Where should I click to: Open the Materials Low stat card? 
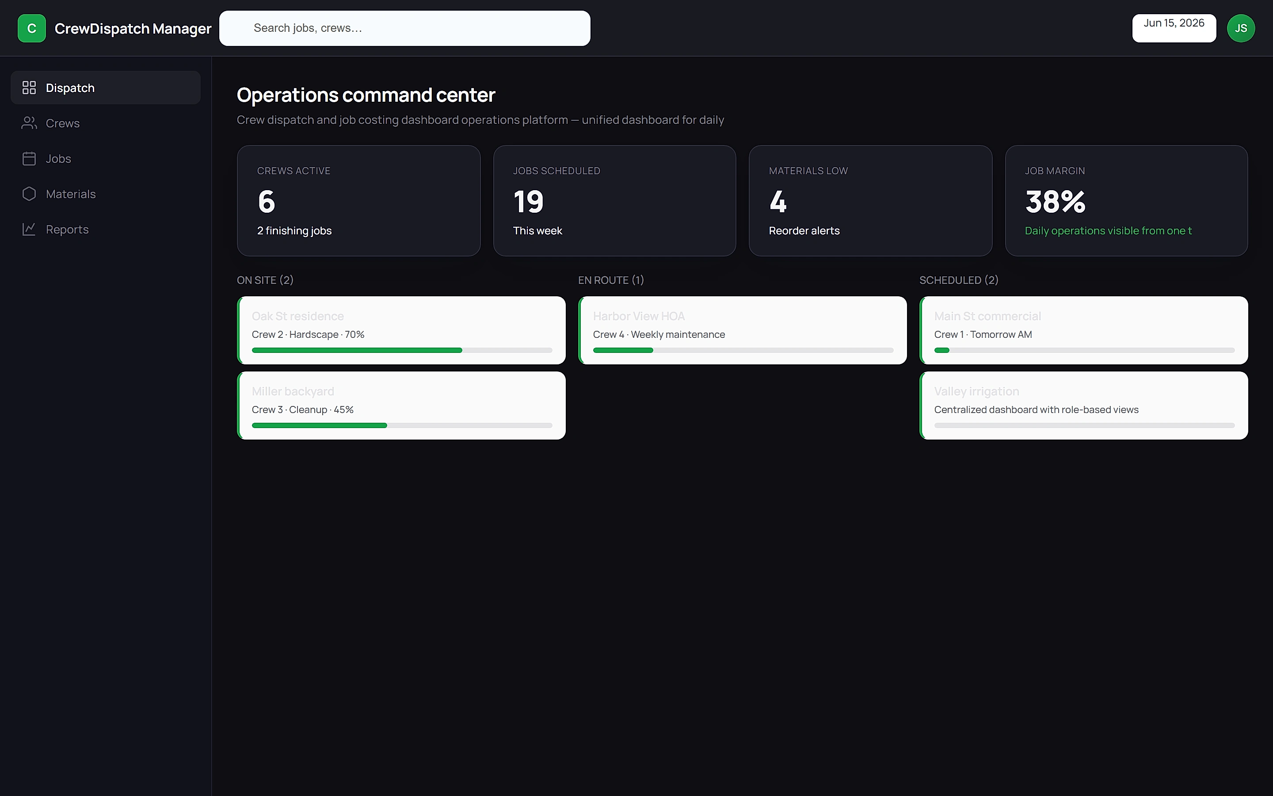pos(871,201)
